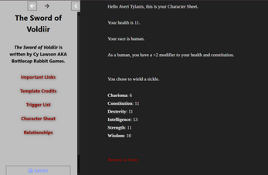This screenshot has width=268, height=175.
Task: Click the author credit text in sidebar
Action: (x=38, y=54)
